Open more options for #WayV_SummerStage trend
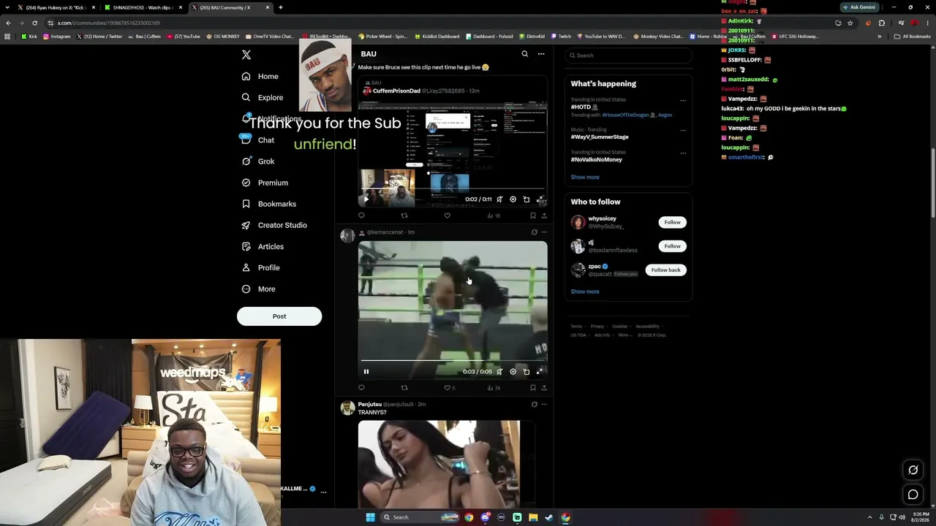 683,131
